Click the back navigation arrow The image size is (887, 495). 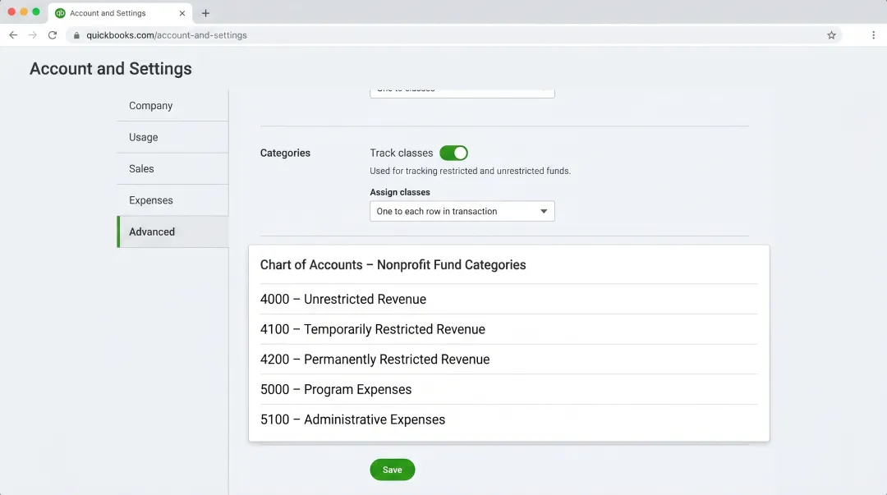coord(13,35)
